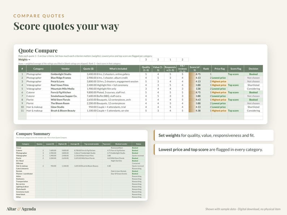Click the 'Set weights' callout card
Screen dimensions: 287x215
pos(214,135)
